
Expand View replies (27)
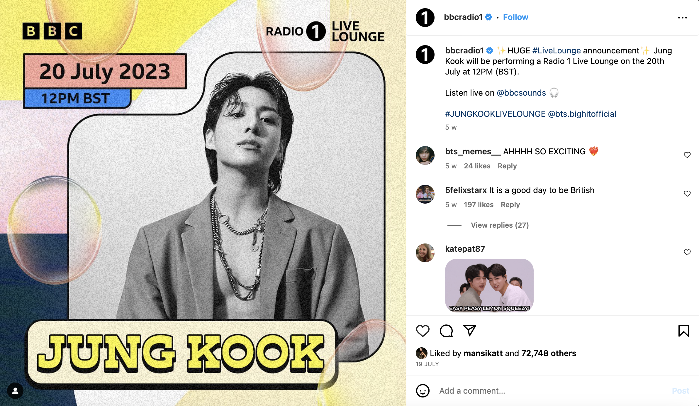[x=500, y=225]
